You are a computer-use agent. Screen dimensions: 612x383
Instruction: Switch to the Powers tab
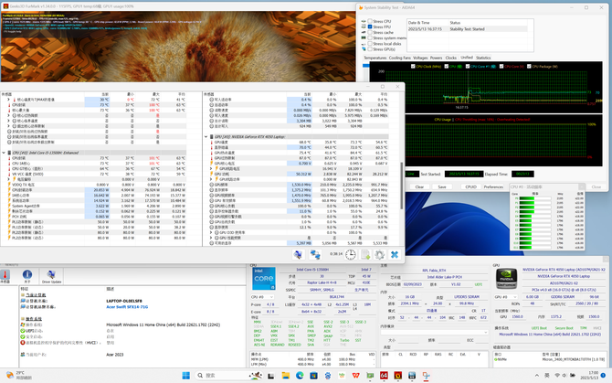click(x=436, y=58)
